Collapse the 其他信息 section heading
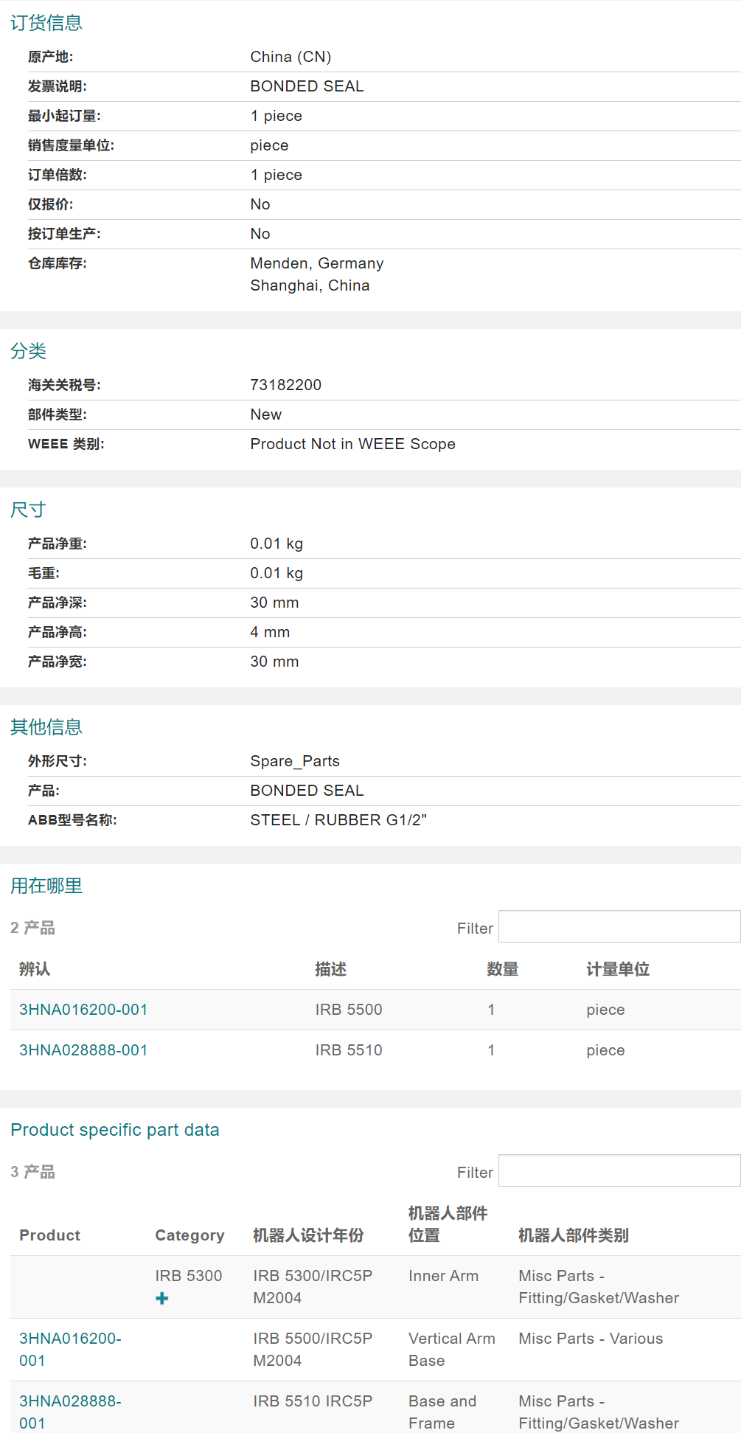Image resolution: width=741 pixels, height=1433 pixels. coord(46,727)
